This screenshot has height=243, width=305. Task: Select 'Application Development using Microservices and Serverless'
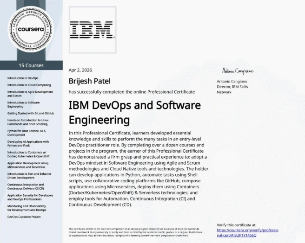pyautogui.click(x=28, y=165)
